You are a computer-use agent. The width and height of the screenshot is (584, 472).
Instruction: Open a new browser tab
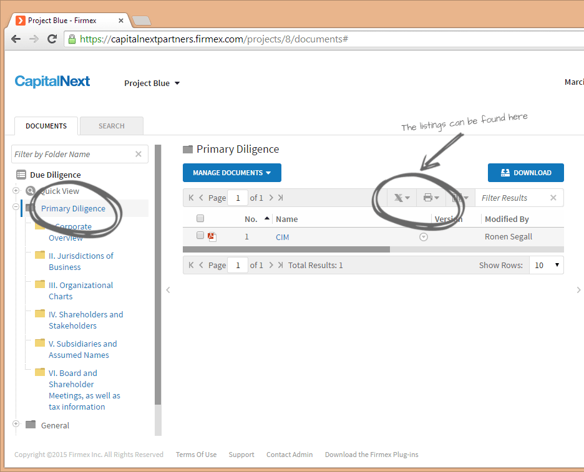pos(142,21)
